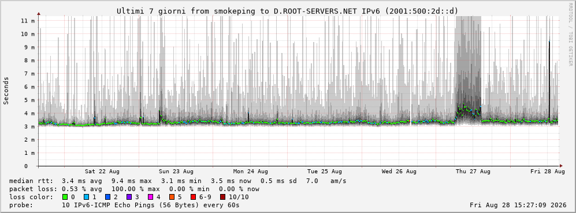This screenshot has width=576, height=213.
Task: Click the red 6-9 loss swatch
Action: [x=193, y=197]
